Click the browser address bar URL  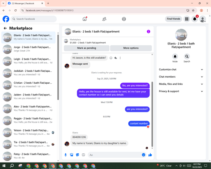[x=49, y=11]
